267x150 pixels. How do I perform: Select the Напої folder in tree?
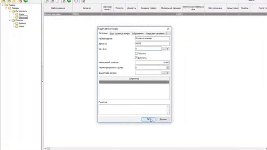point(21,26)
